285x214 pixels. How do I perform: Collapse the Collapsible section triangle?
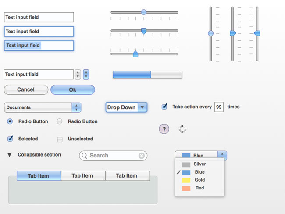coord(10,155)
